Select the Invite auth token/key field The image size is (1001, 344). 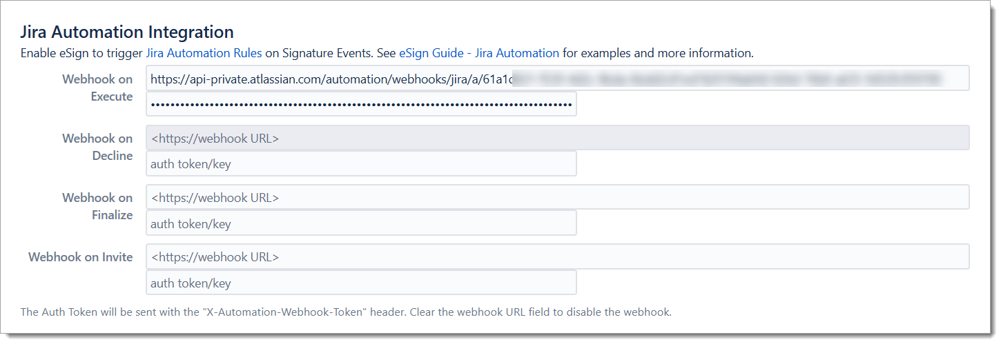361,283
